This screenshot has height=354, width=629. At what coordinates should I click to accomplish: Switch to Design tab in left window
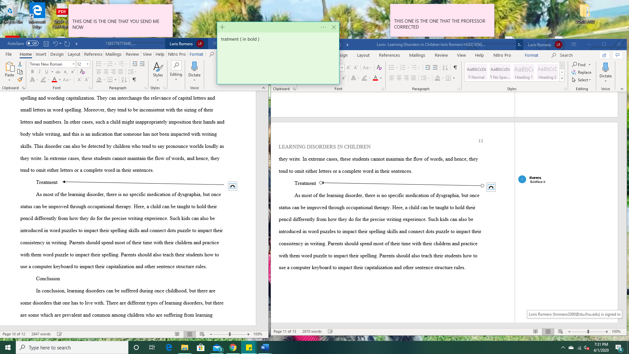[x=57, y=54]
